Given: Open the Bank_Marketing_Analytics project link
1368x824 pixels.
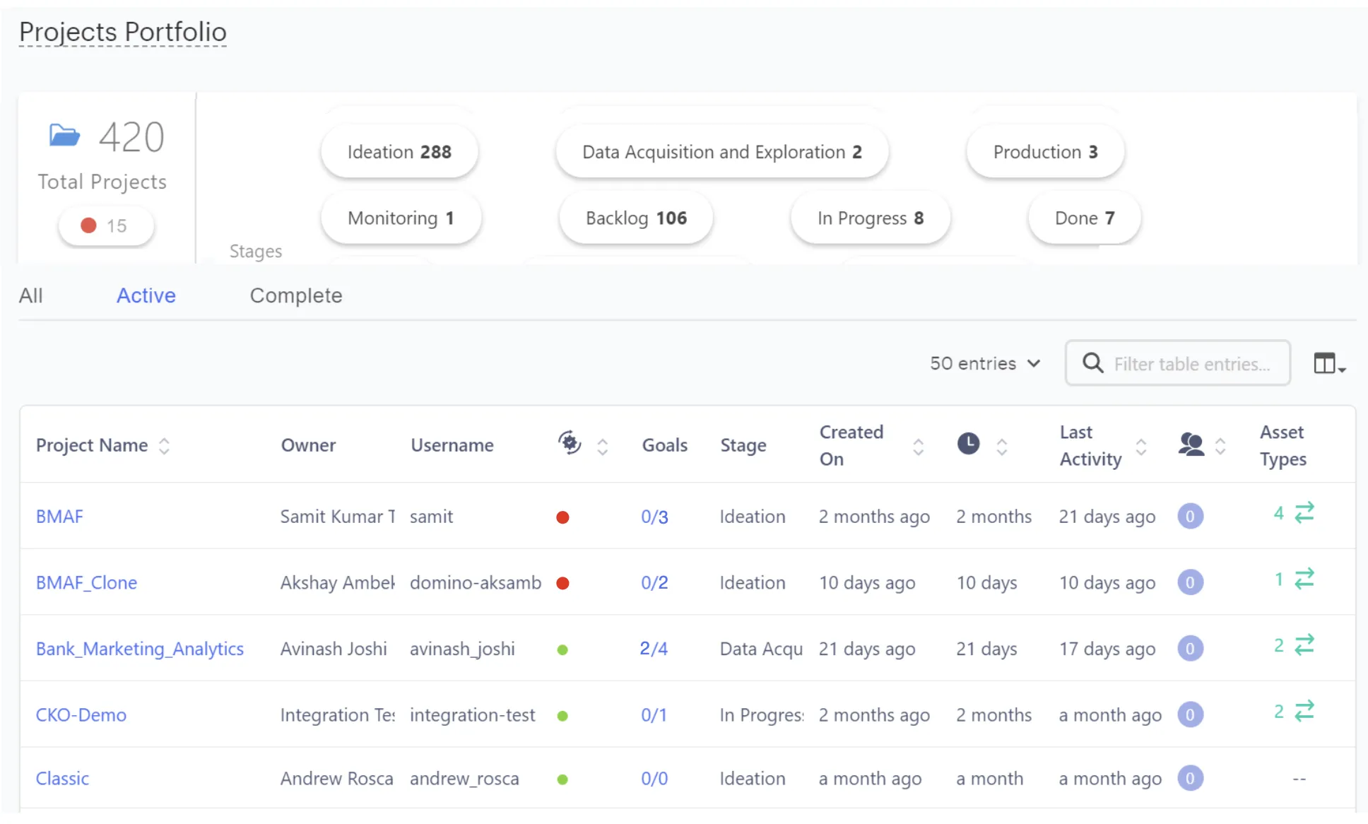Looking at the screenshot, I should click(139, 649).
